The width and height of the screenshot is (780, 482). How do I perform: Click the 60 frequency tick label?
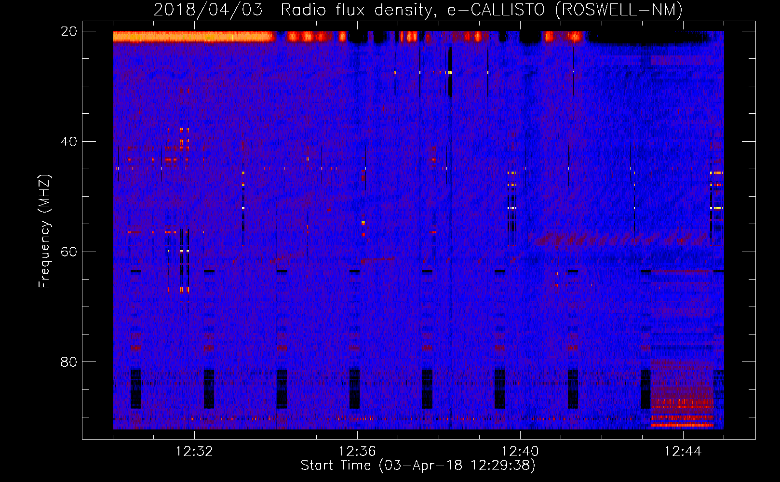click(68, 252)
